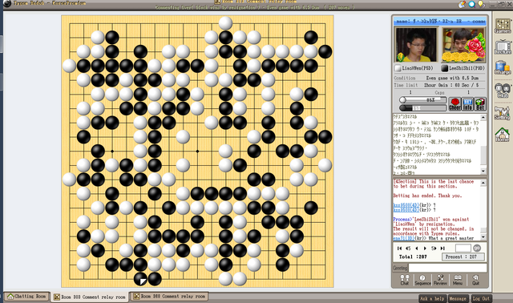This screenshot has width=513, height=303.
Task: Click the commentary box down-scroll arrow
Action: 483,171
